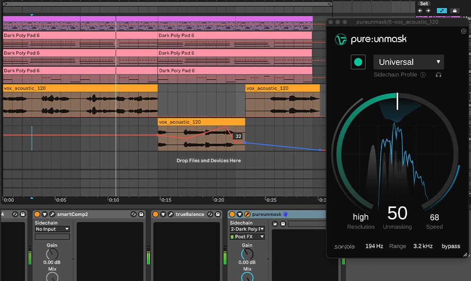Image resolution: width=471 pixels, height=281 pixels.
Task: Click smartComp2 hot-swap preset icon
Action: 133,214
